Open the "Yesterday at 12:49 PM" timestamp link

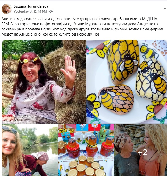tap(30, 12)
